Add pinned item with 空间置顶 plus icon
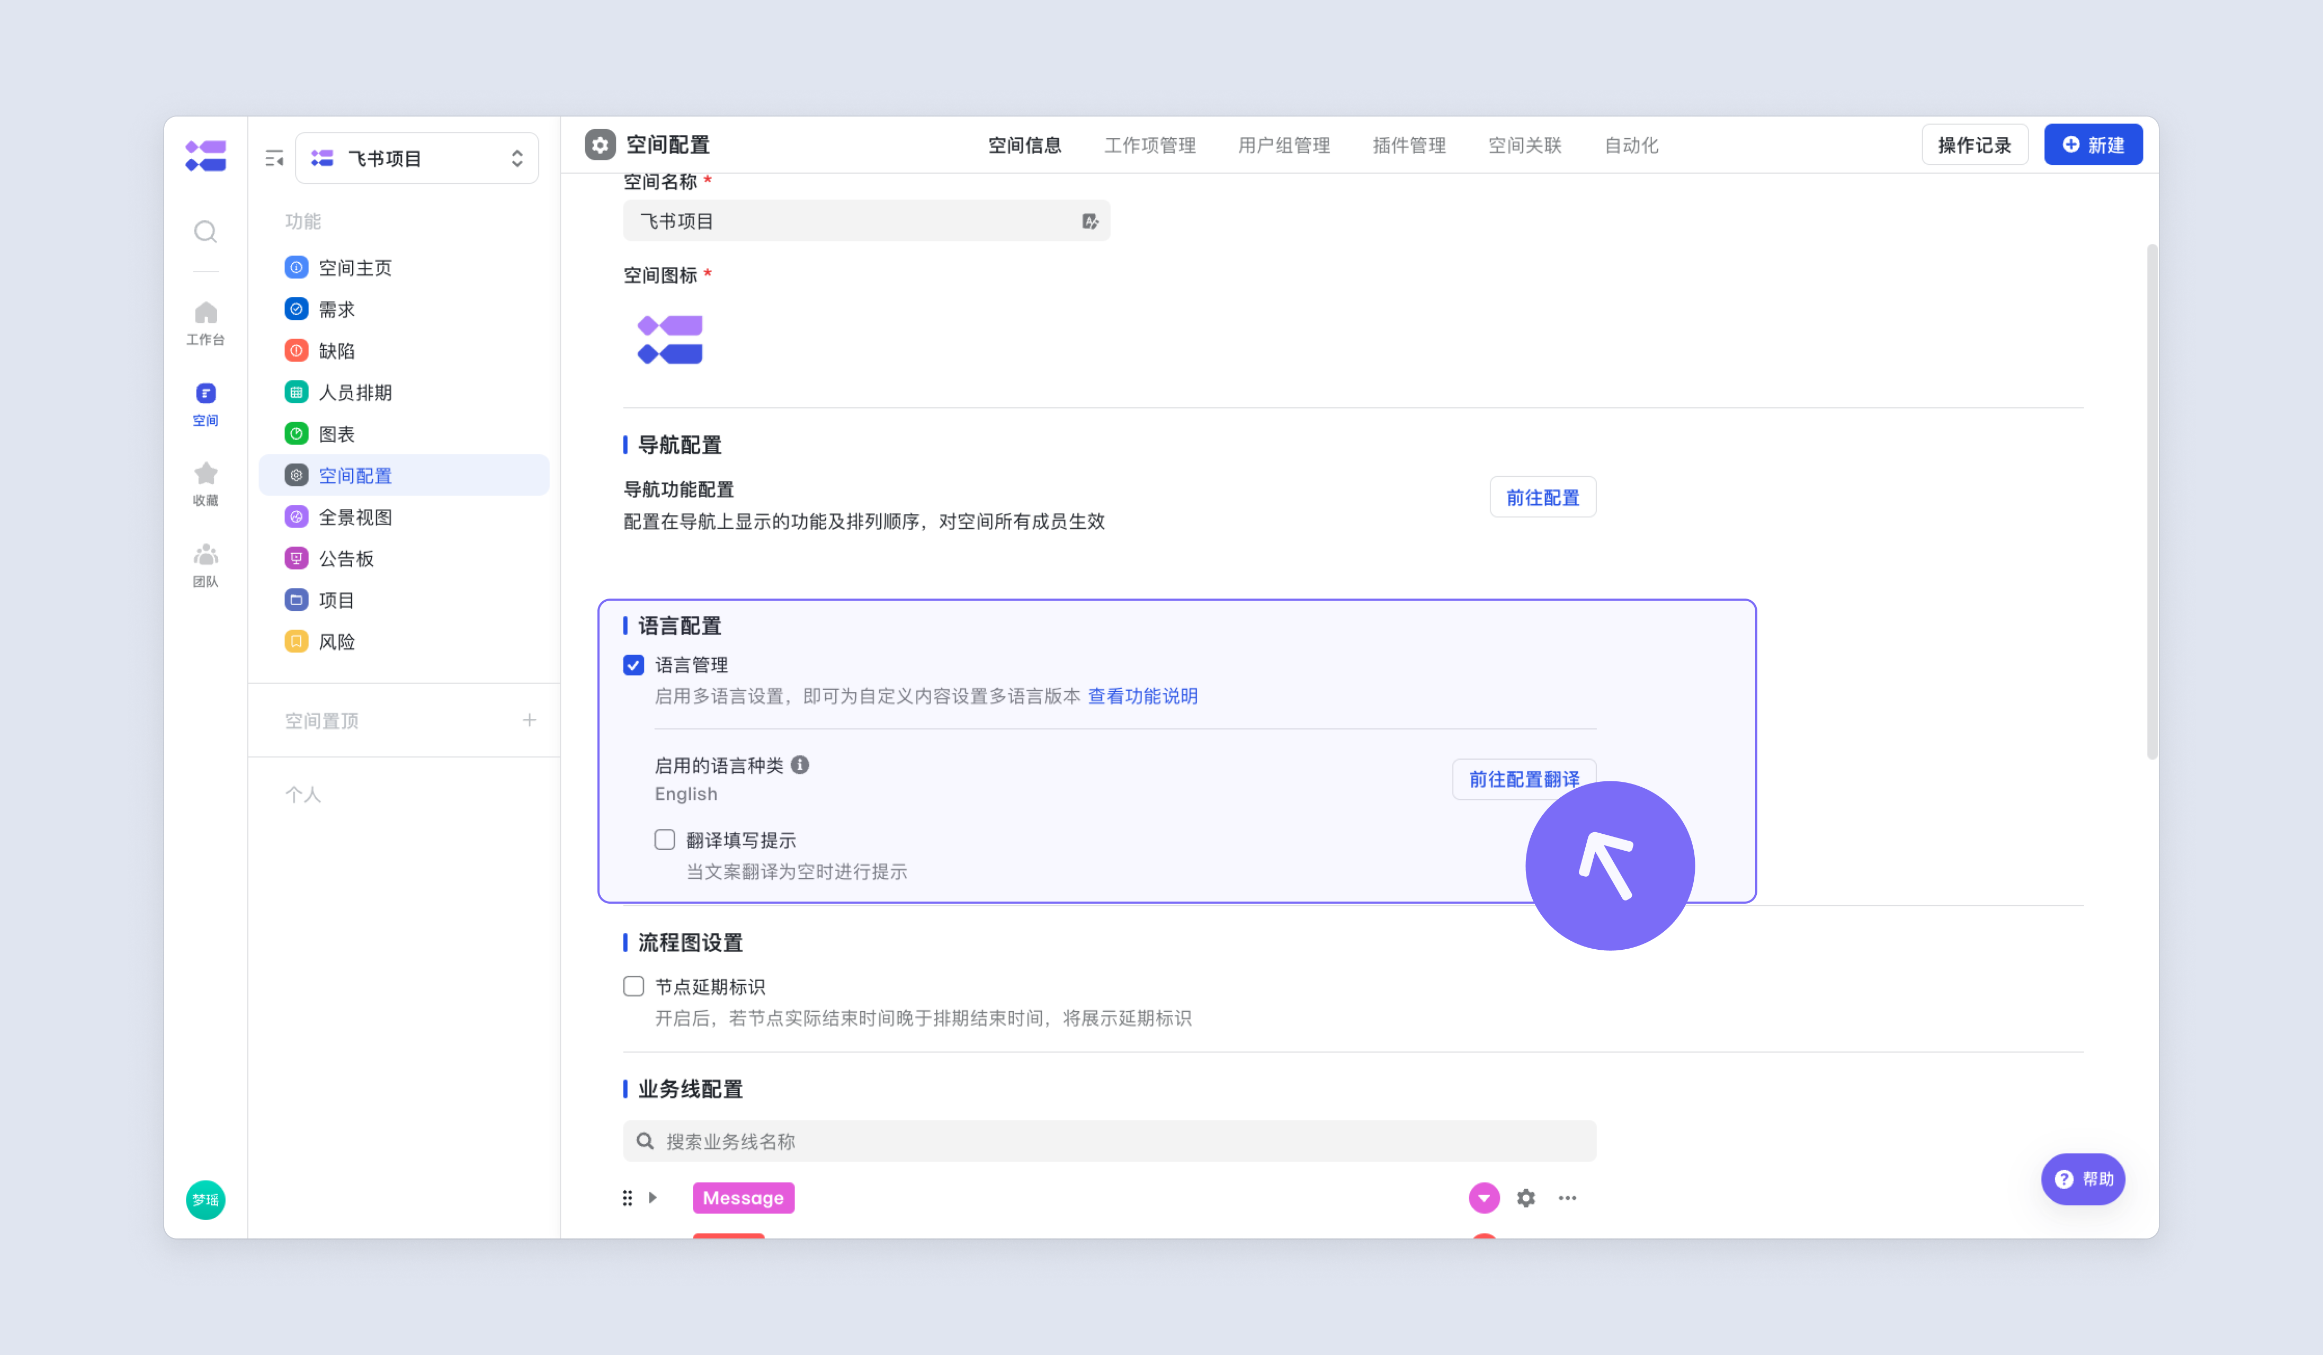 point(529,720)
